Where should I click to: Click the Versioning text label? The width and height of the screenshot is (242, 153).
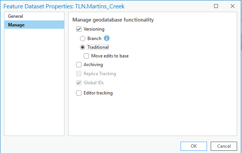[94, 29]
